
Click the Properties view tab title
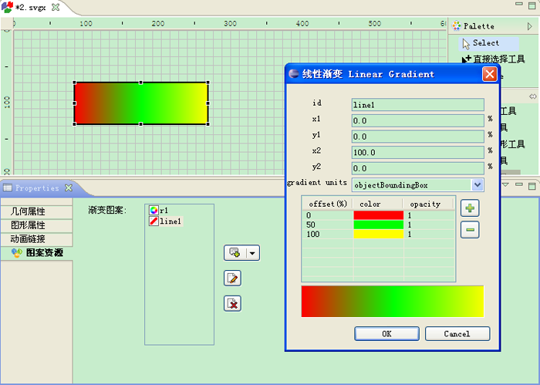[37, 188]
